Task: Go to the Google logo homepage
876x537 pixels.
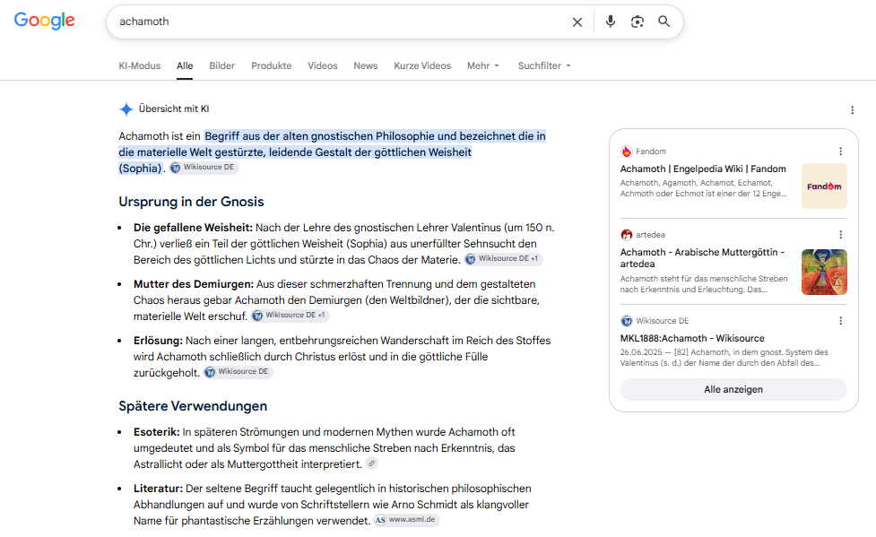Action: [44, 21]
